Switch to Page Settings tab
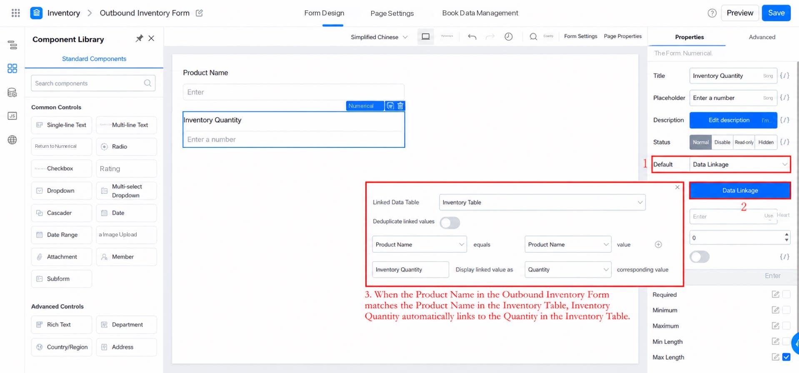Viewport: 799px width, 373px height. (x=392, y=13)
